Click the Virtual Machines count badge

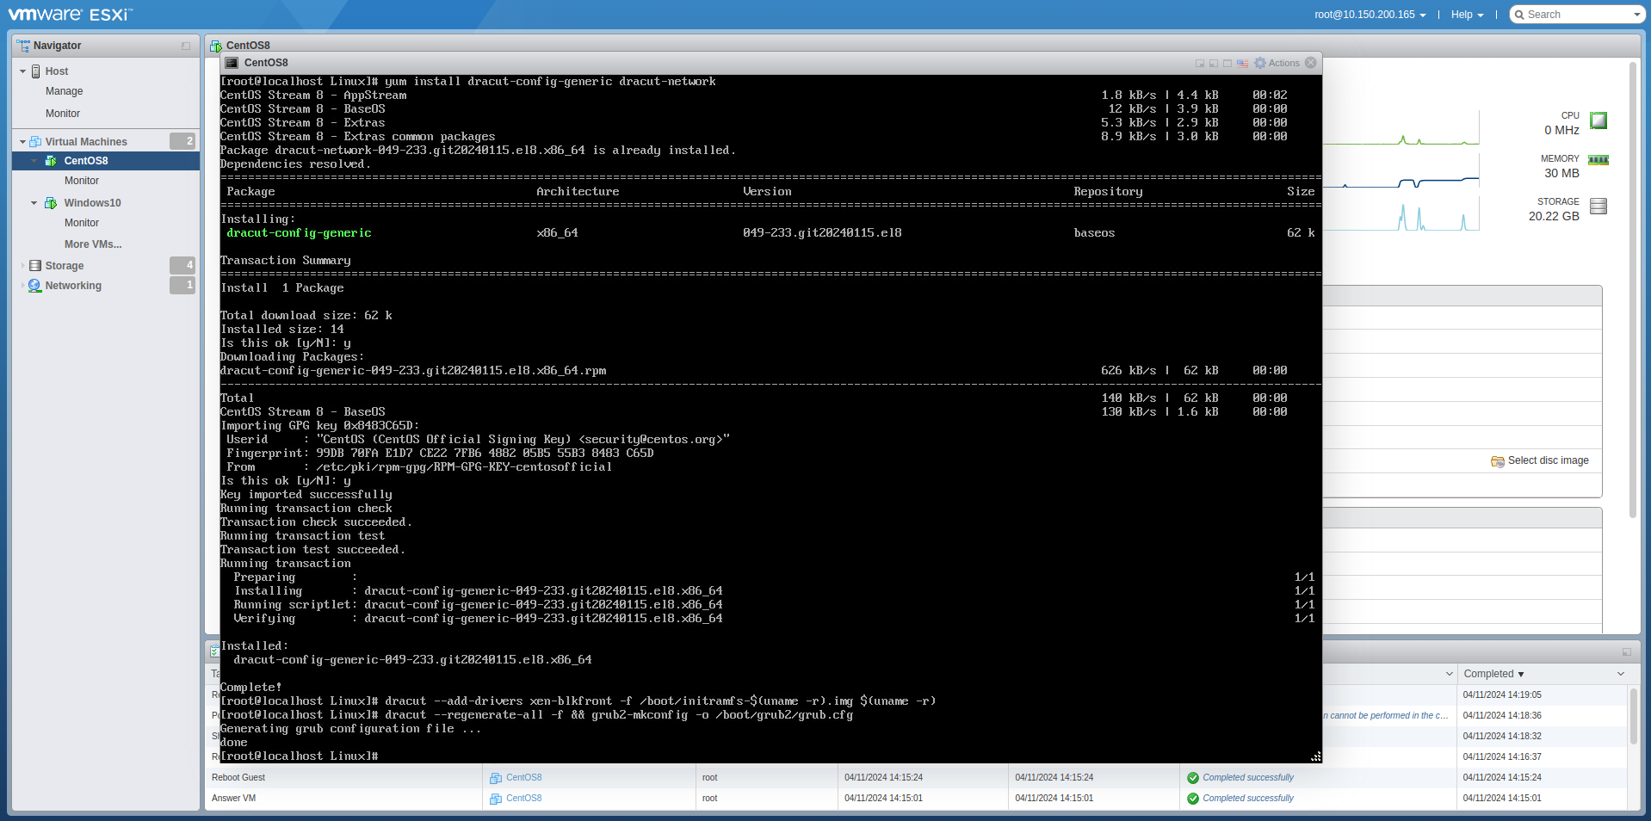click(x=182, y=141)
